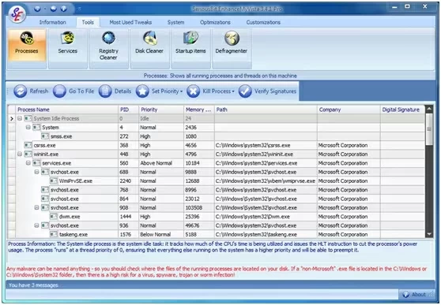This screenshot has height=305, width=441.
Task: Click the scrollbar down arrow
Action: [429, 234]
